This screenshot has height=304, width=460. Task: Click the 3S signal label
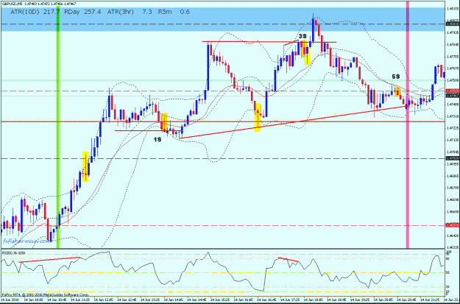click(x=302, y=36)
